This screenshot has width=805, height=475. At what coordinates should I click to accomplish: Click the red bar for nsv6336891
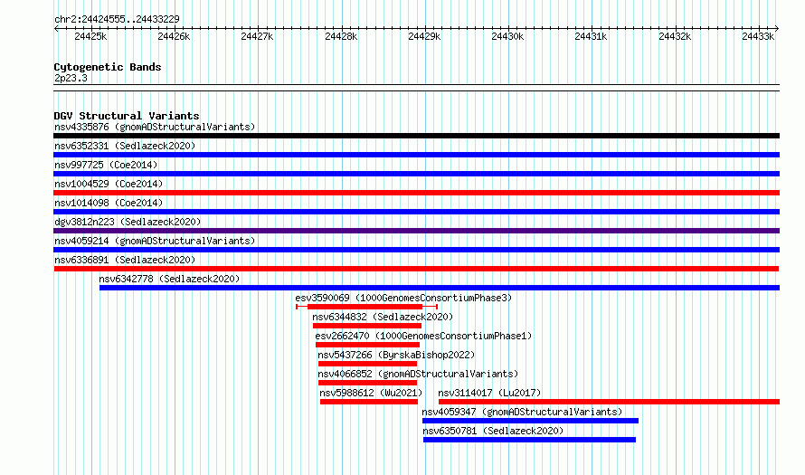coord(416,269)
